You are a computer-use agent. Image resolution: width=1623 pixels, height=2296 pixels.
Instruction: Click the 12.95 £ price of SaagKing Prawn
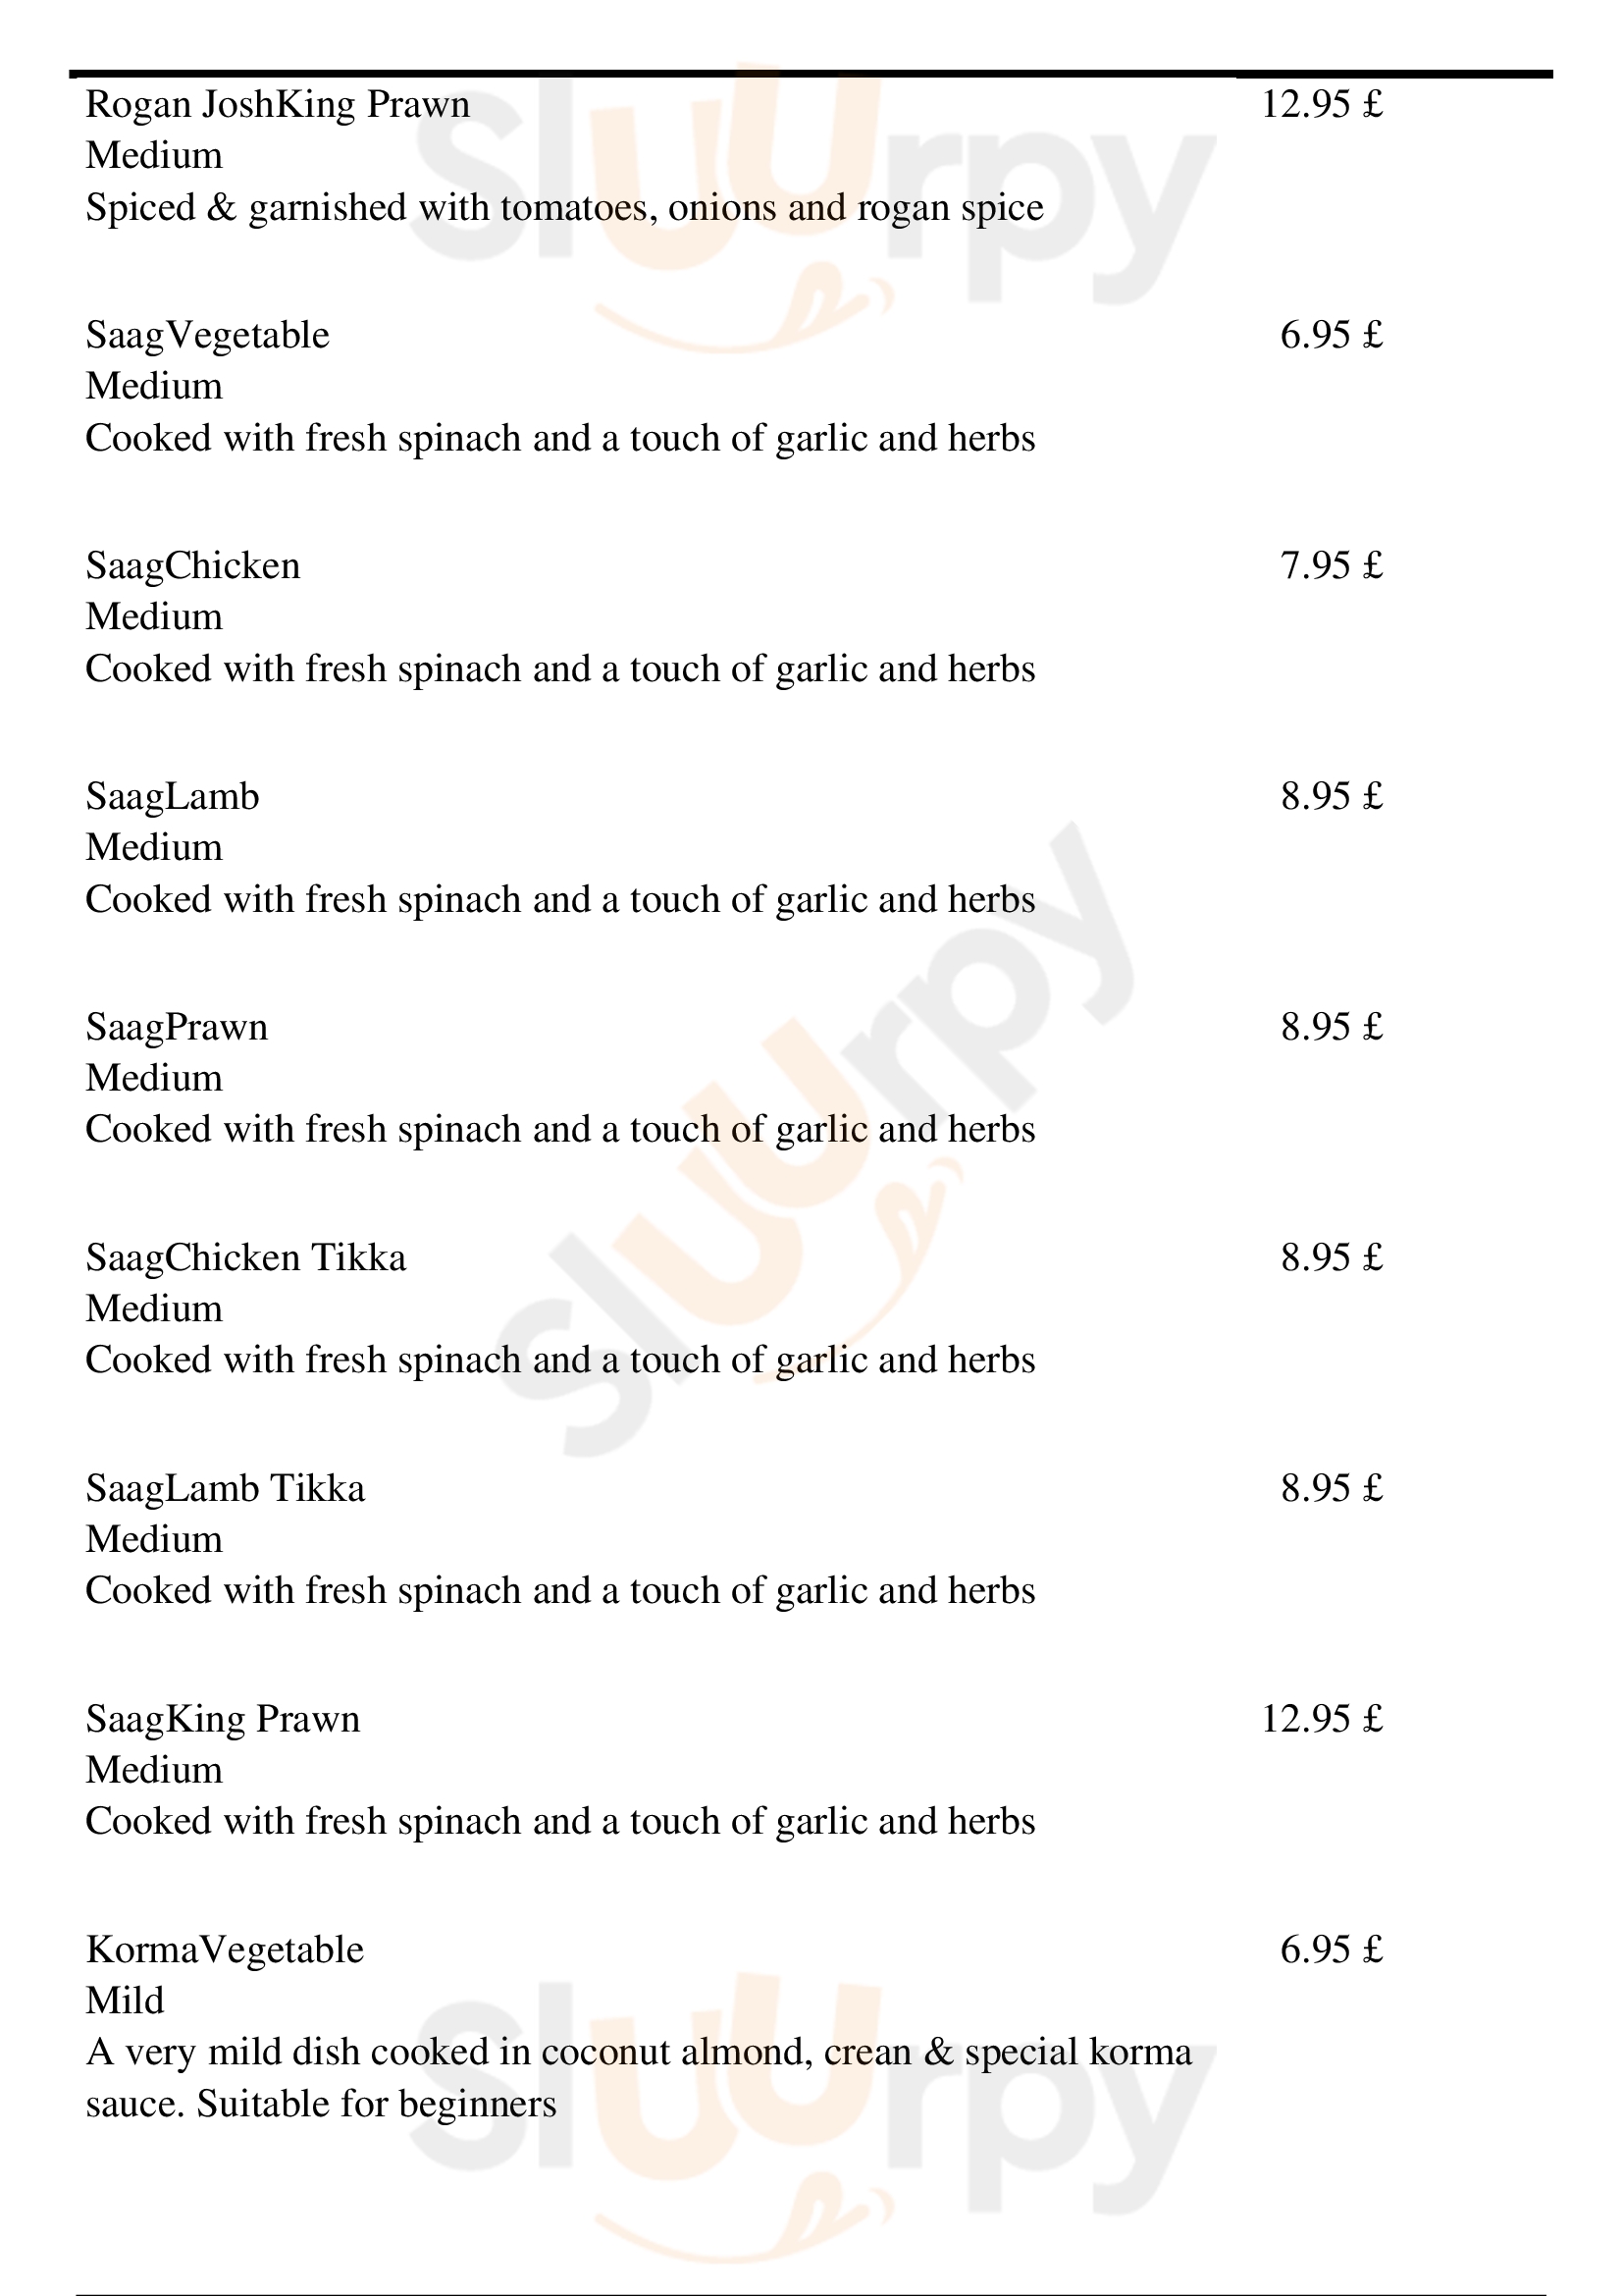click(1321, 1719)
